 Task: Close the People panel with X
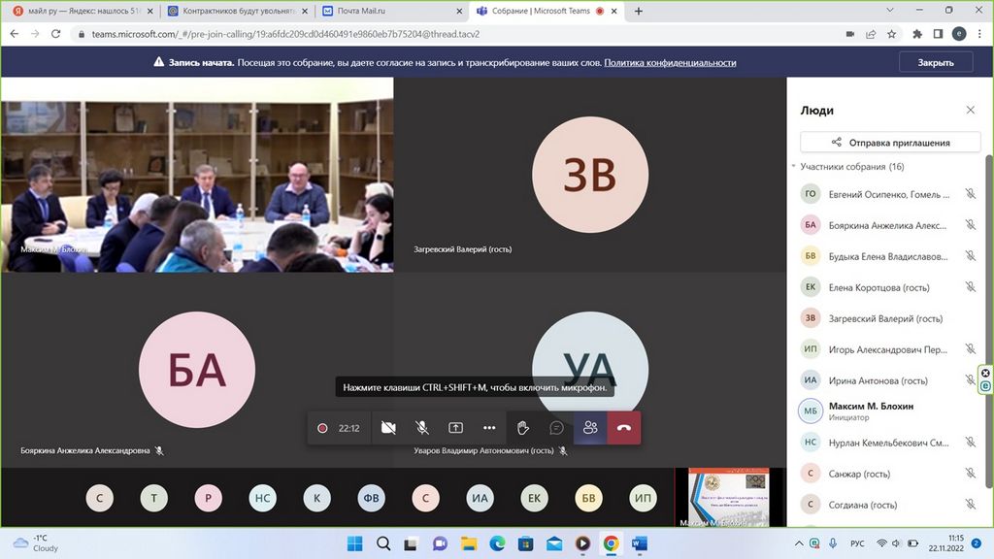click(970, 111)
